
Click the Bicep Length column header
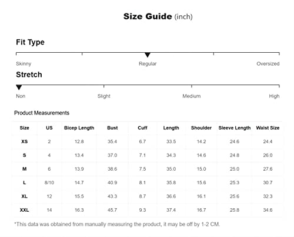click(79, 128)
